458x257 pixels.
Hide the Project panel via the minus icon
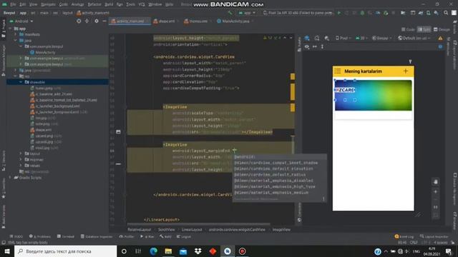(104, 21)
